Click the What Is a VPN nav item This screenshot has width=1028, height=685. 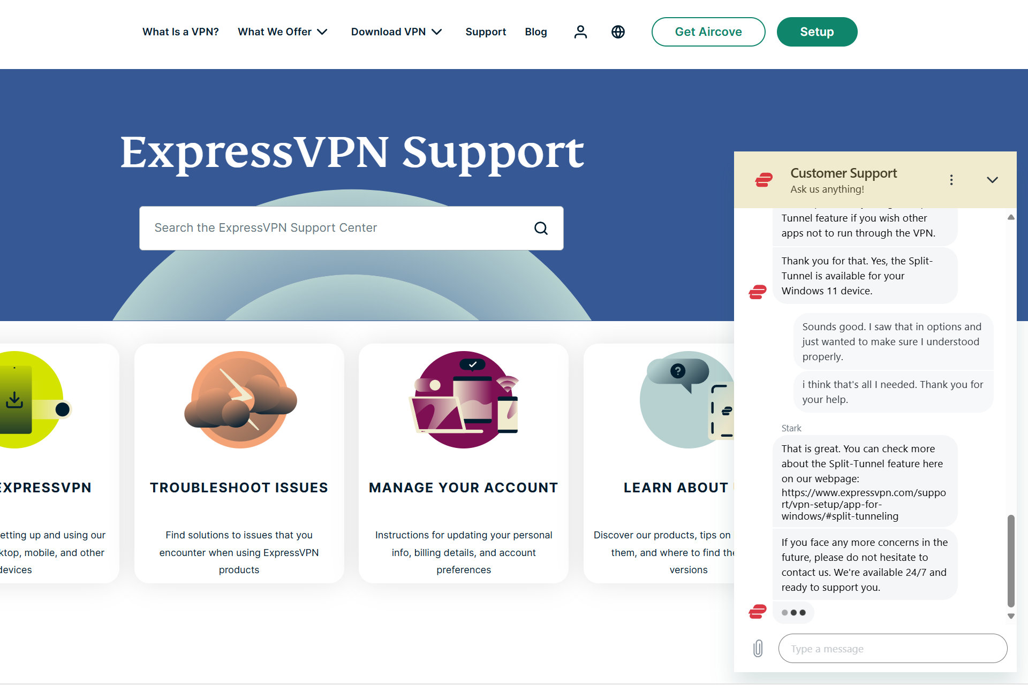point(180,32)
